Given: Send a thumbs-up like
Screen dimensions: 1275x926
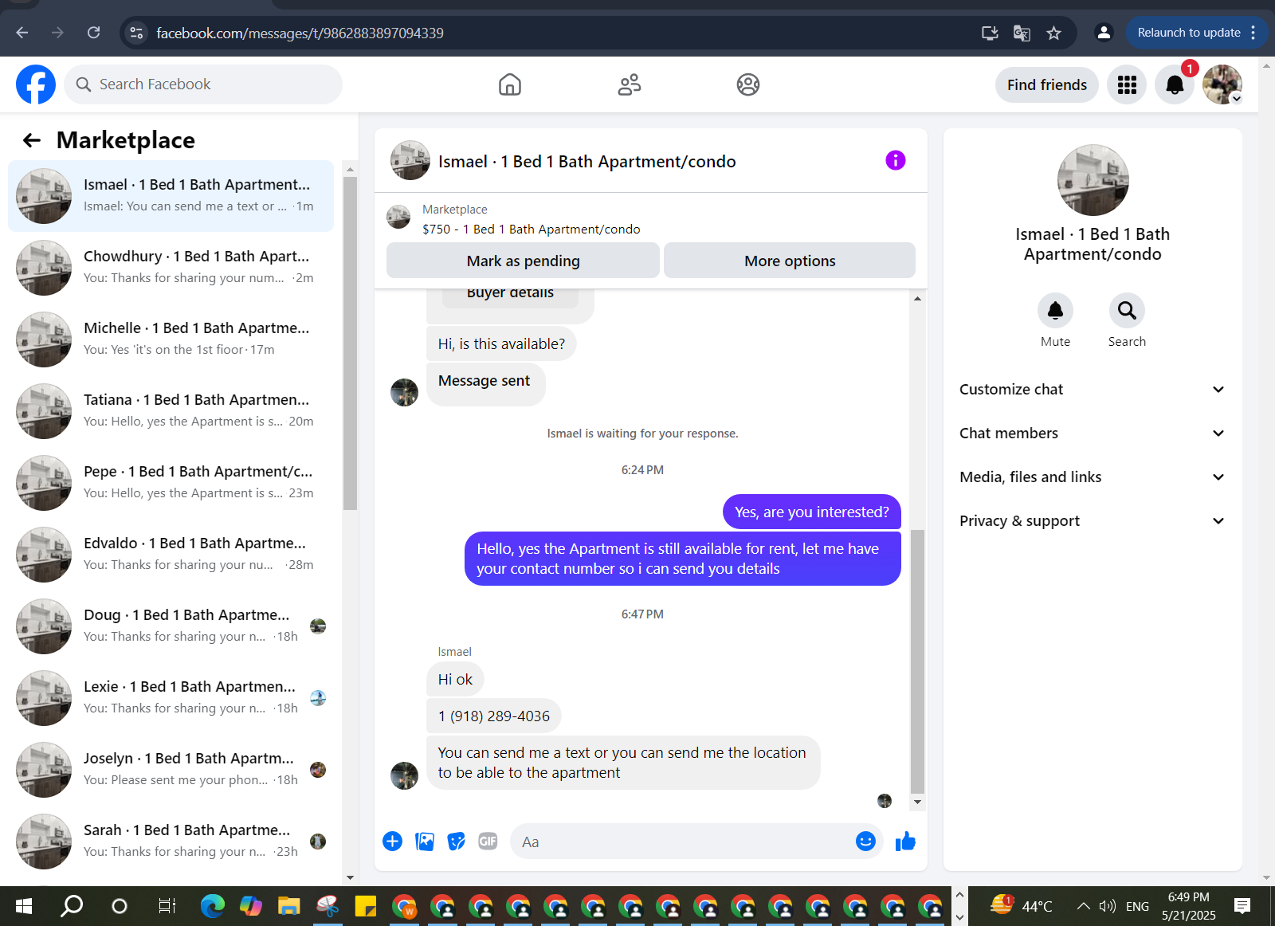Looking at the screenshot, I should [x=905, y=842].
